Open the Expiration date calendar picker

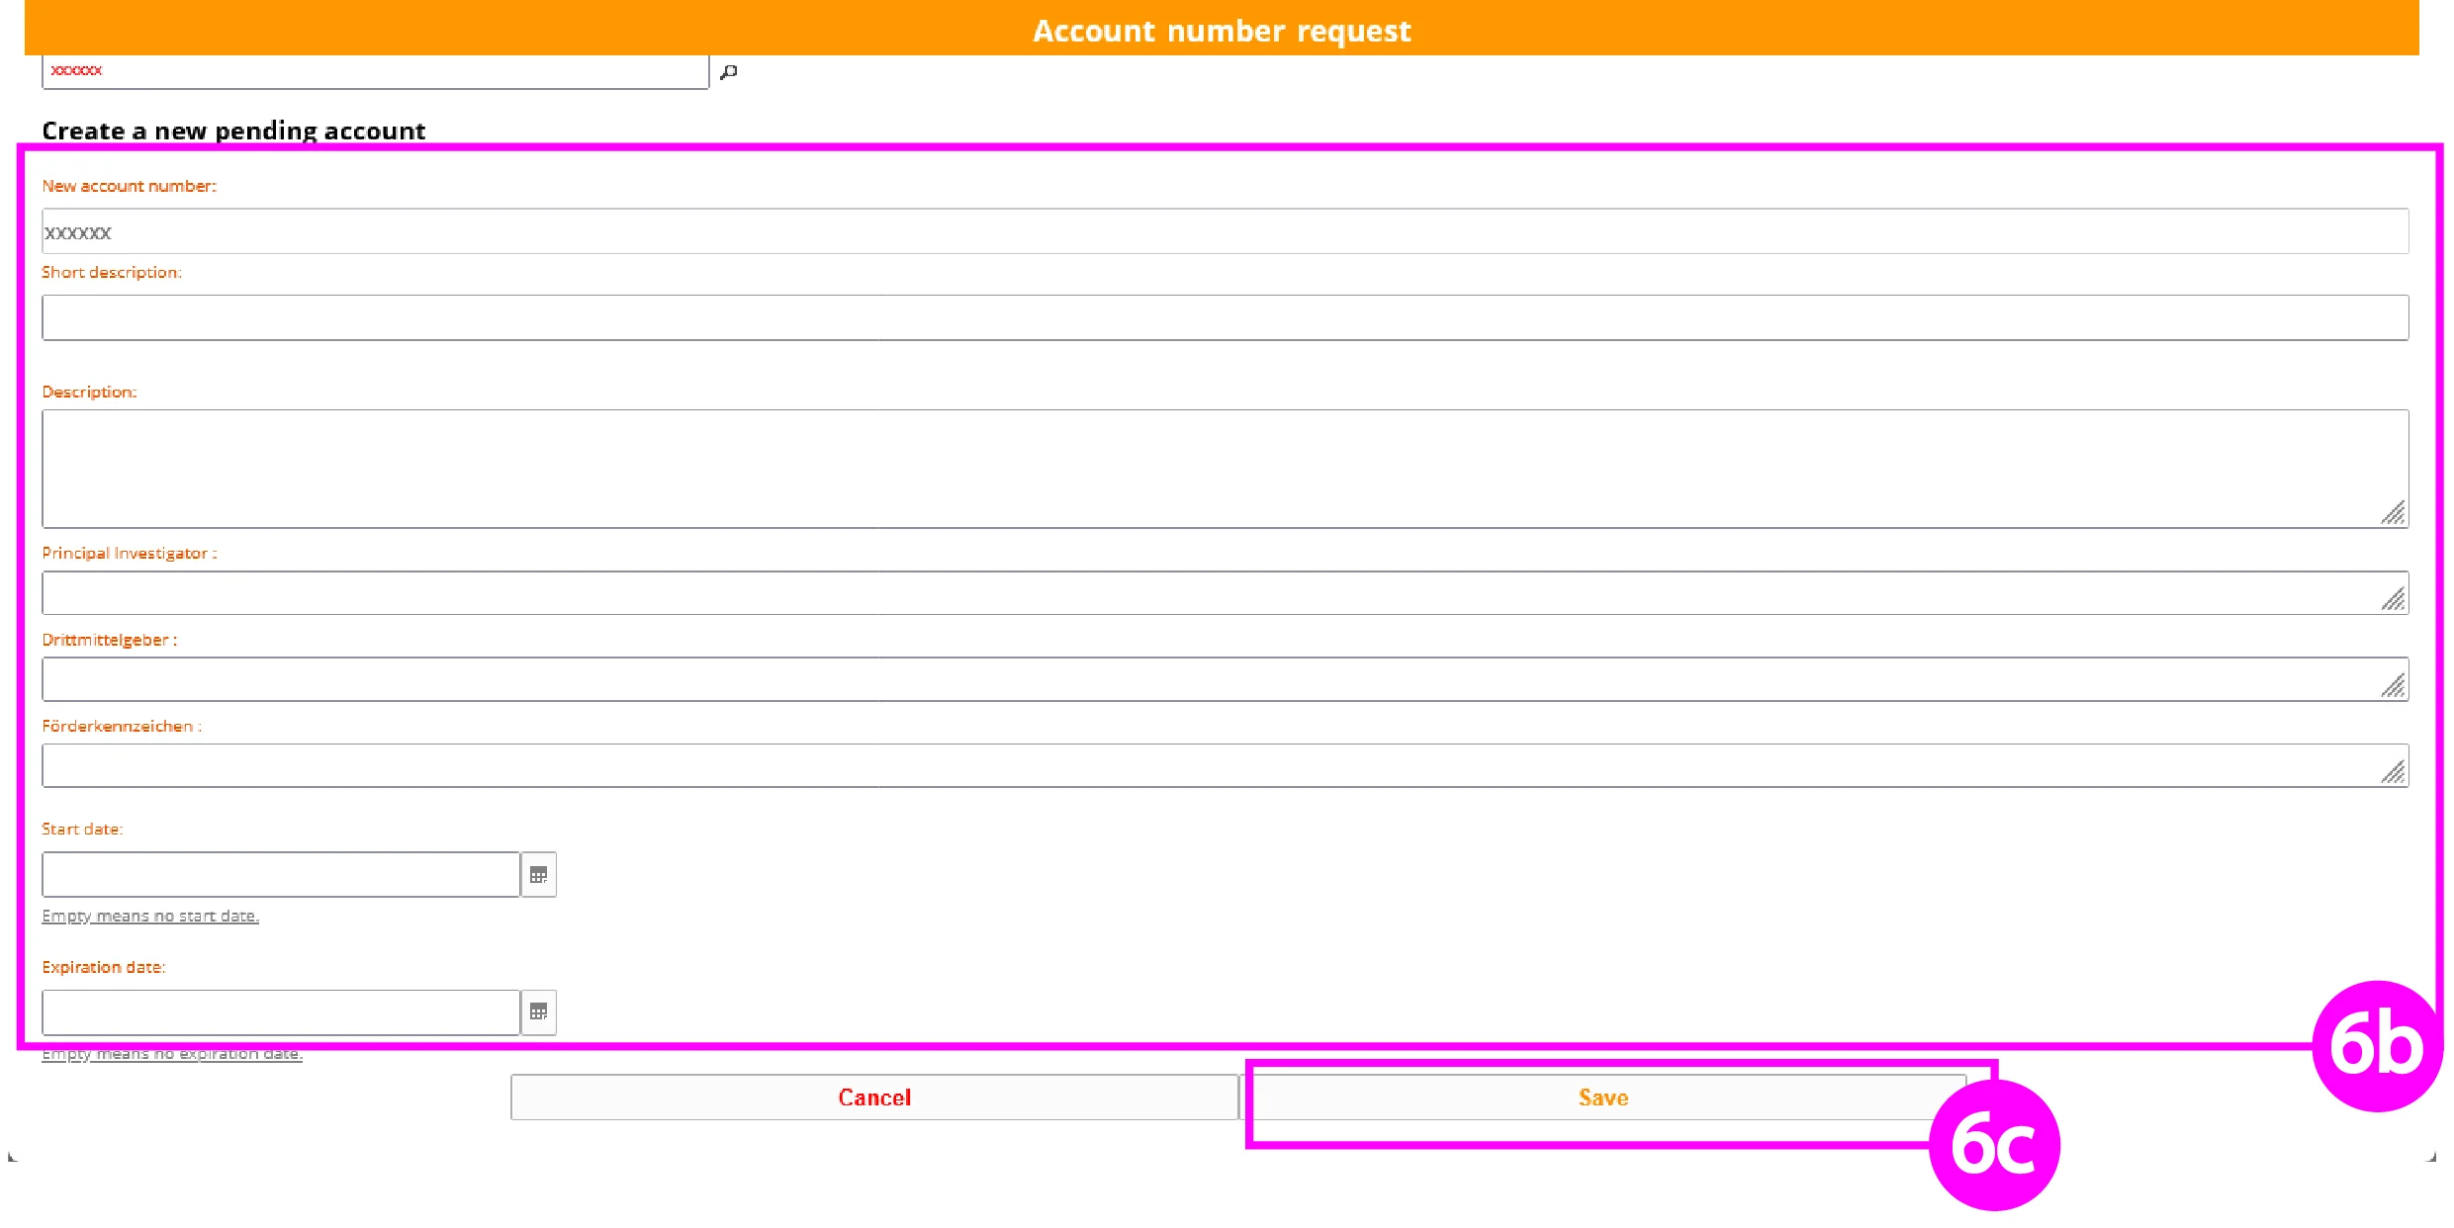(539, 1011)
